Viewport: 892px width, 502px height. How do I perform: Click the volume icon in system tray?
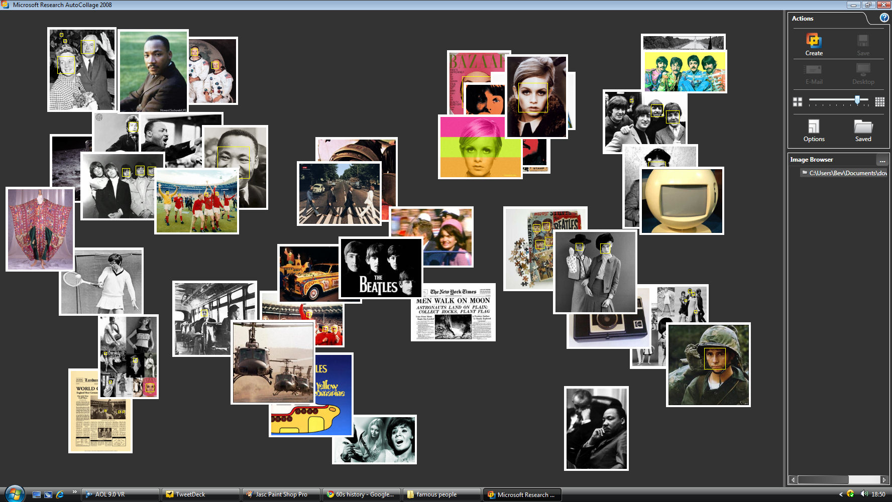pyautogui.click(x=864, y=494)
